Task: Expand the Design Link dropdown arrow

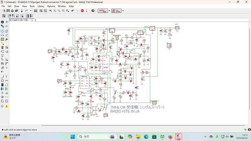Action: (109, 11)
